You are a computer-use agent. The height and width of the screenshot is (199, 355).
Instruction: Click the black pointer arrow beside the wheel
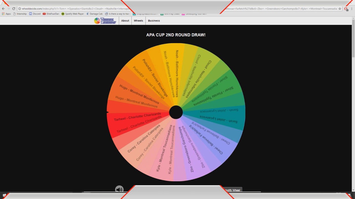108,112
